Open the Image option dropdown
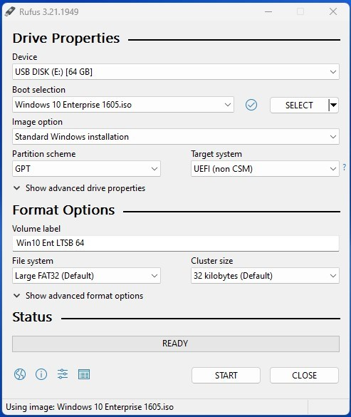Viewport: 351px width, 417px height. pyautogui.click(x=176, y=137)
